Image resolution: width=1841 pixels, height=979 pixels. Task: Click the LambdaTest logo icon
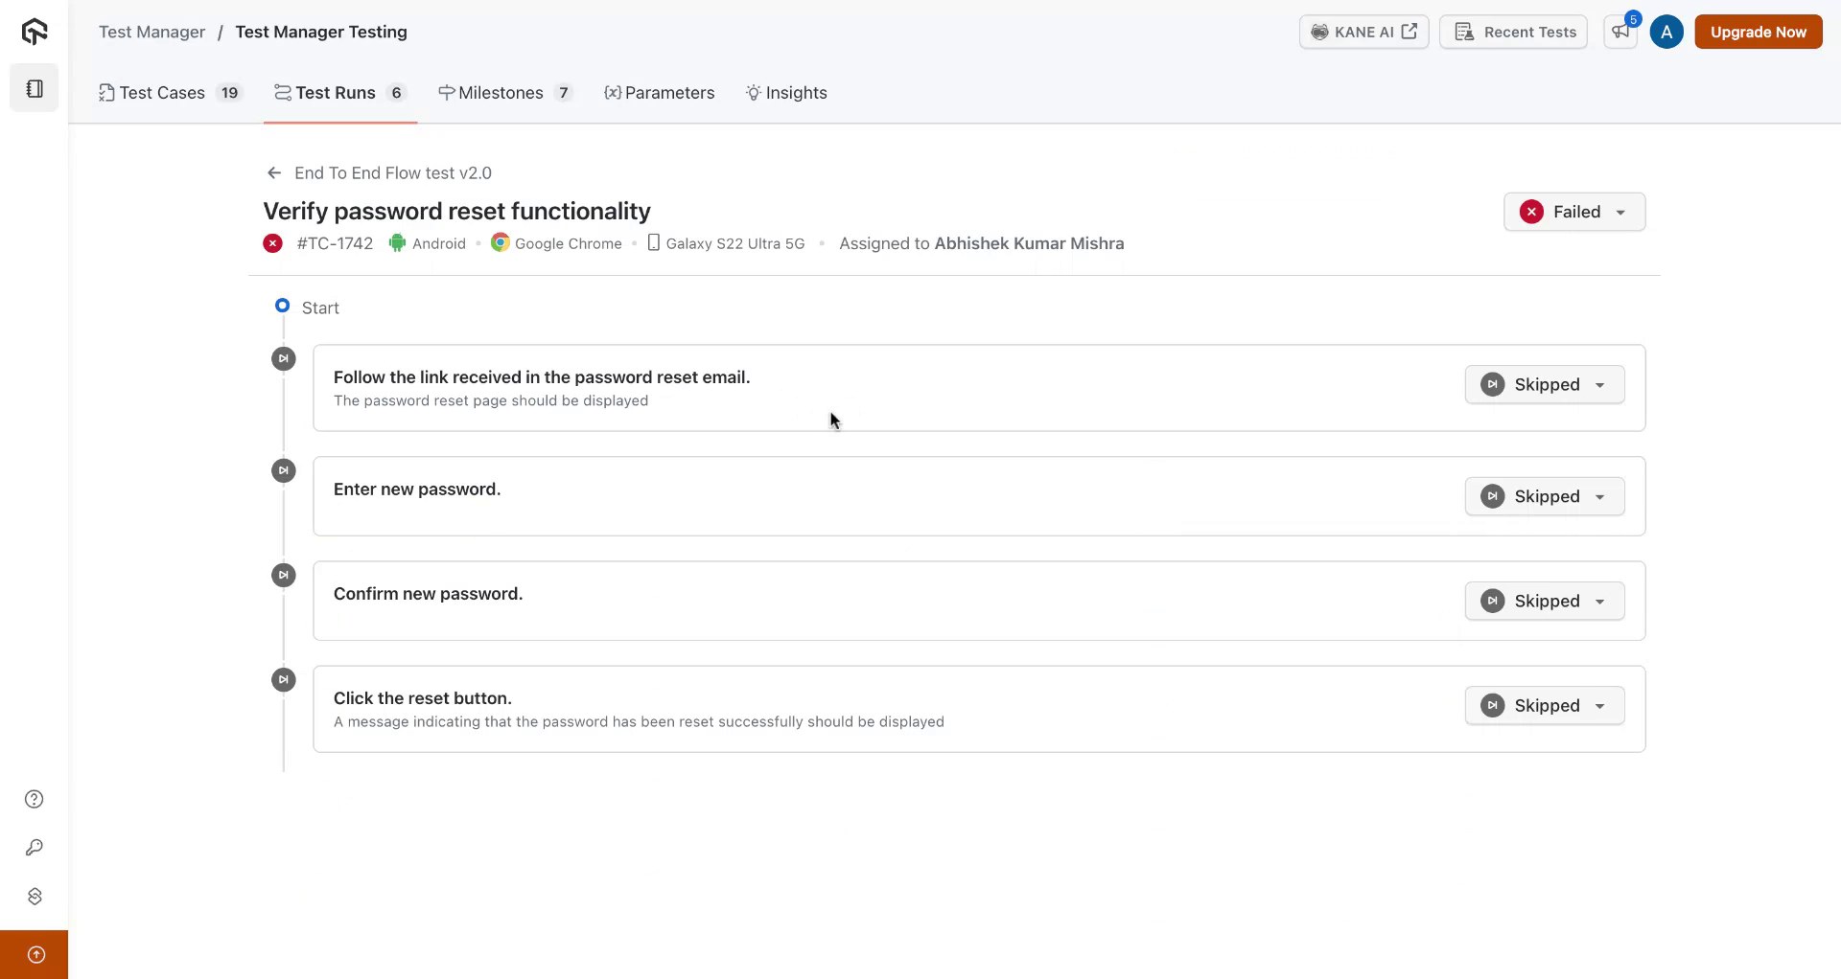35,32
